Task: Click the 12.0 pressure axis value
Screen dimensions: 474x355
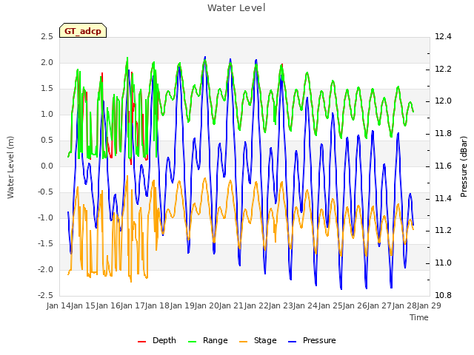Action: [443, 101]
